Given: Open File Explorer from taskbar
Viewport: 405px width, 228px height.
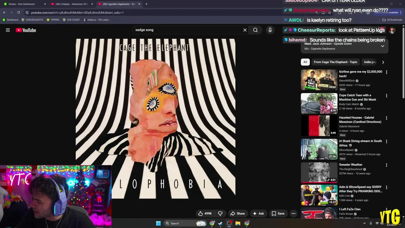Looking at the screenshot, I should tap(238, 223).
